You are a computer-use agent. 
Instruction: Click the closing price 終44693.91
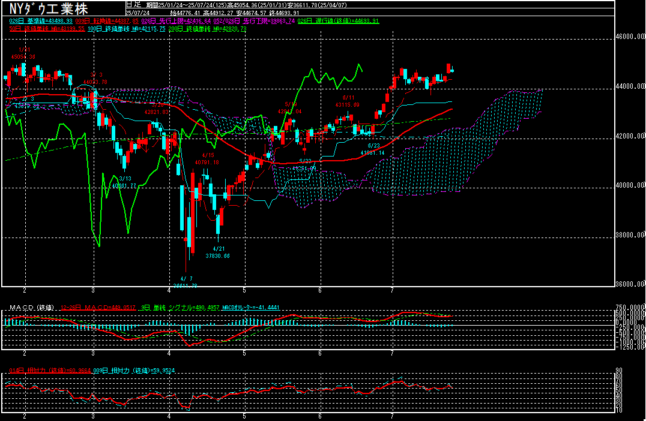(x=284, y=13)
